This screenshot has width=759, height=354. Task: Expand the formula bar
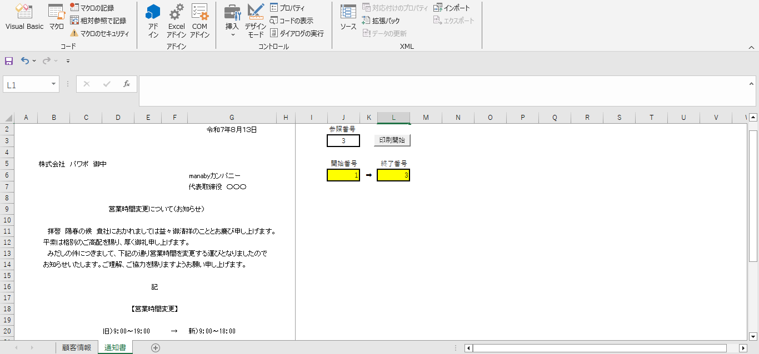[752, 84]
